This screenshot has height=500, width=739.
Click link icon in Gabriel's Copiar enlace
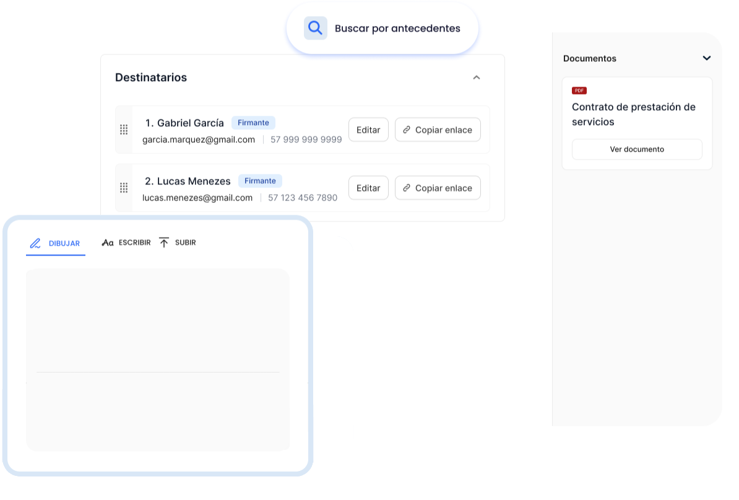click(x=407, y=130)
